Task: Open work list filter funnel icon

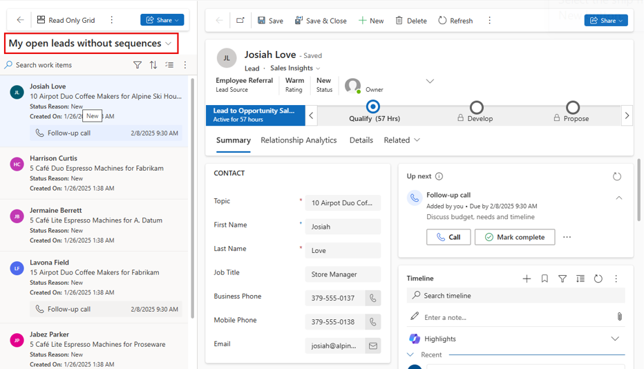Action: [138, 65]
